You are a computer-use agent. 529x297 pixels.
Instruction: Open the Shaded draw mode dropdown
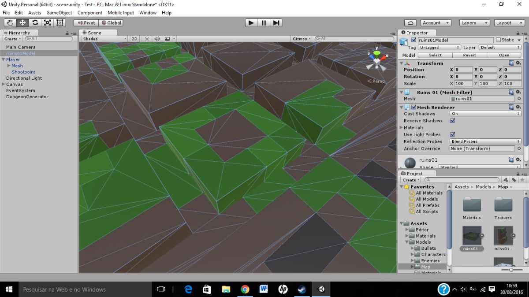coord(104,39)
